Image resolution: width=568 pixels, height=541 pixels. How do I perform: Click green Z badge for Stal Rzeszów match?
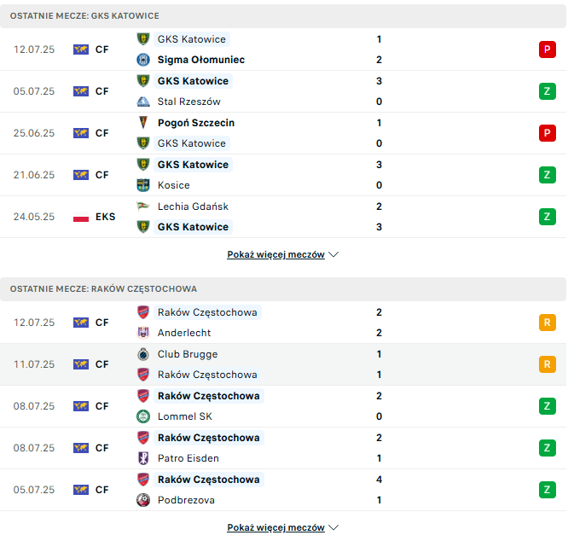point(547,91)
